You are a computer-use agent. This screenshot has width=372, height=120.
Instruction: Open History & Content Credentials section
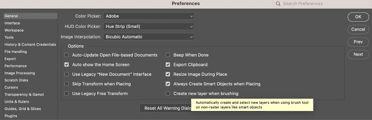[30, 45]
